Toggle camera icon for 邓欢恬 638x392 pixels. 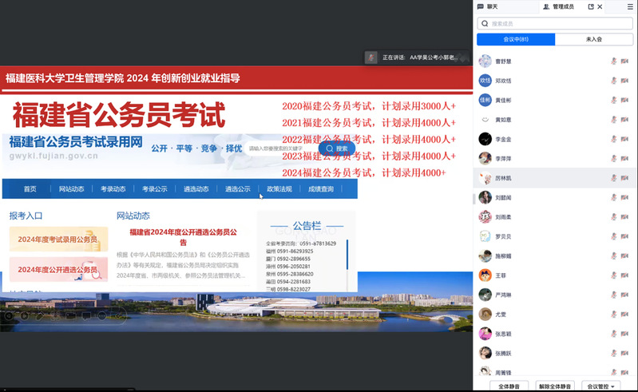tap(624, 81)
